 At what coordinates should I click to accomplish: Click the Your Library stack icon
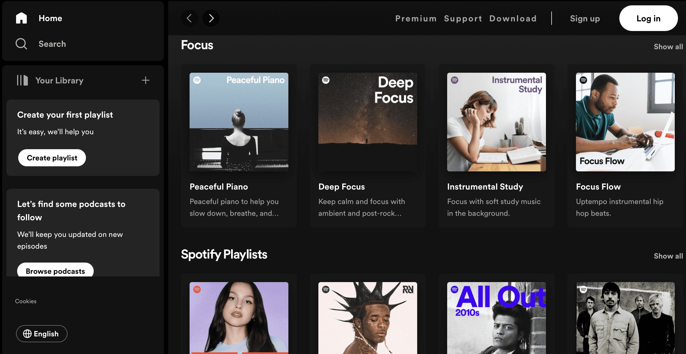[22, 80]
